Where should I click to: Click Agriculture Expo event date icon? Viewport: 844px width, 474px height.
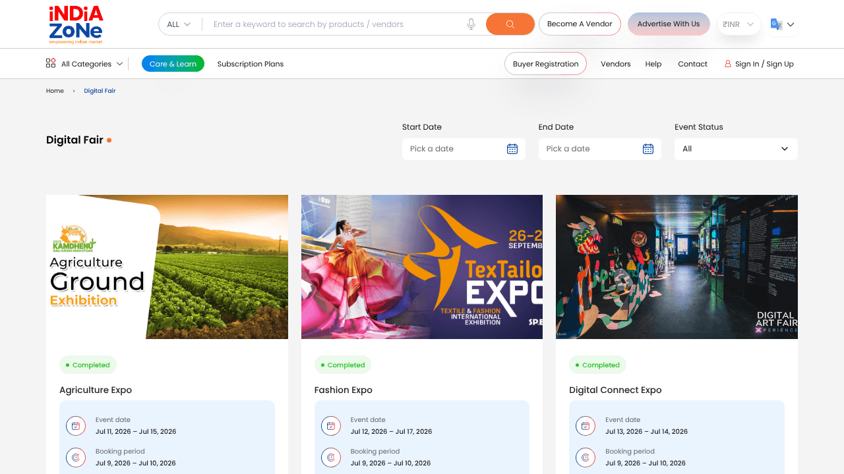[76, 426]
